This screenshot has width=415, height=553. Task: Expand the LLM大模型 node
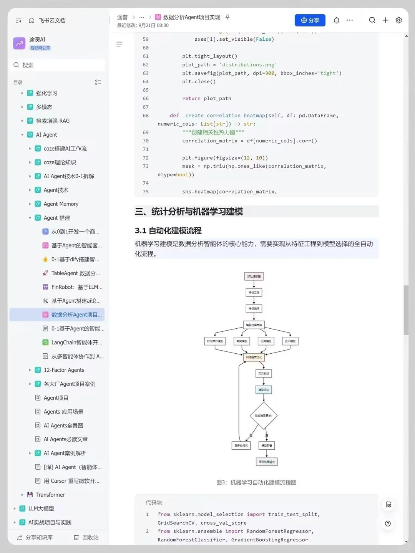[15, 508]
